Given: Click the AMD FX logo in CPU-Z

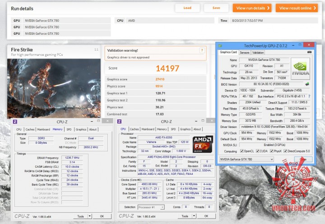Looking at the screenshot, I should coord(203,144).
